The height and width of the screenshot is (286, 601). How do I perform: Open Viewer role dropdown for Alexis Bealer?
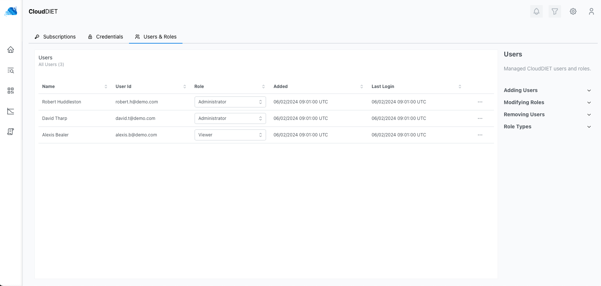coord(230,135)
